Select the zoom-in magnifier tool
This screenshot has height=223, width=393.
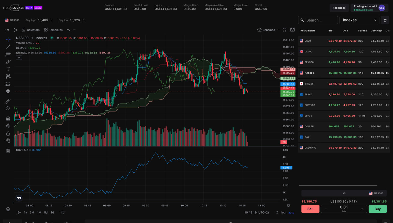8,108
